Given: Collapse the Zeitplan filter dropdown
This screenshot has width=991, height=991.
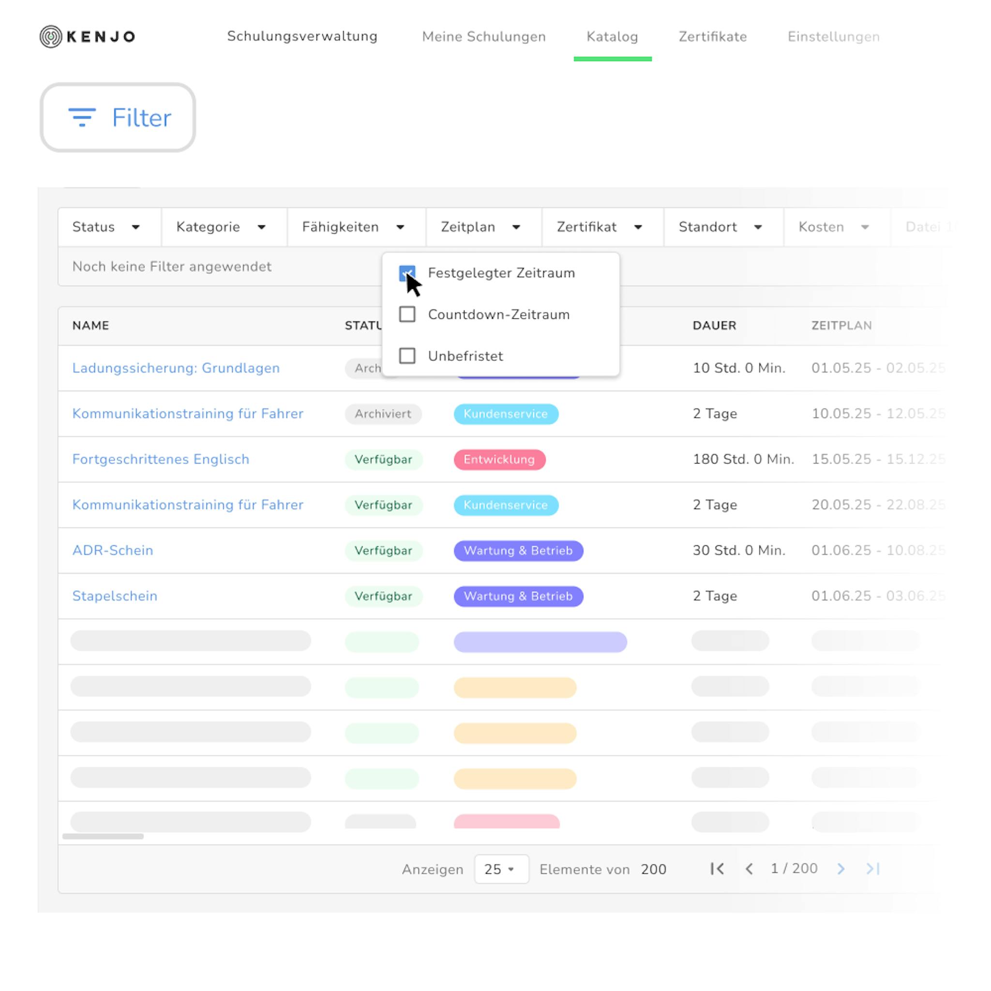Looking at the screenshot, I should tap(484, 227).
